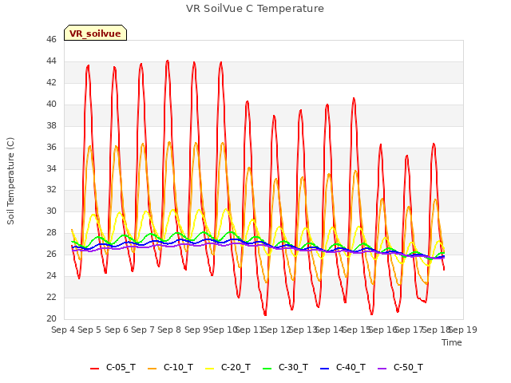Click the 36 y-axis tick label
This screenshot has width=511, height=383.
click(51, 147)
